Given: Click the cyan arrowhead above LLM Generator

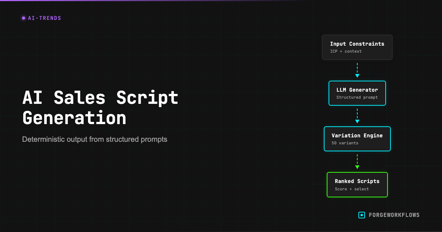Looking at the screenshot, I should 357,75.
